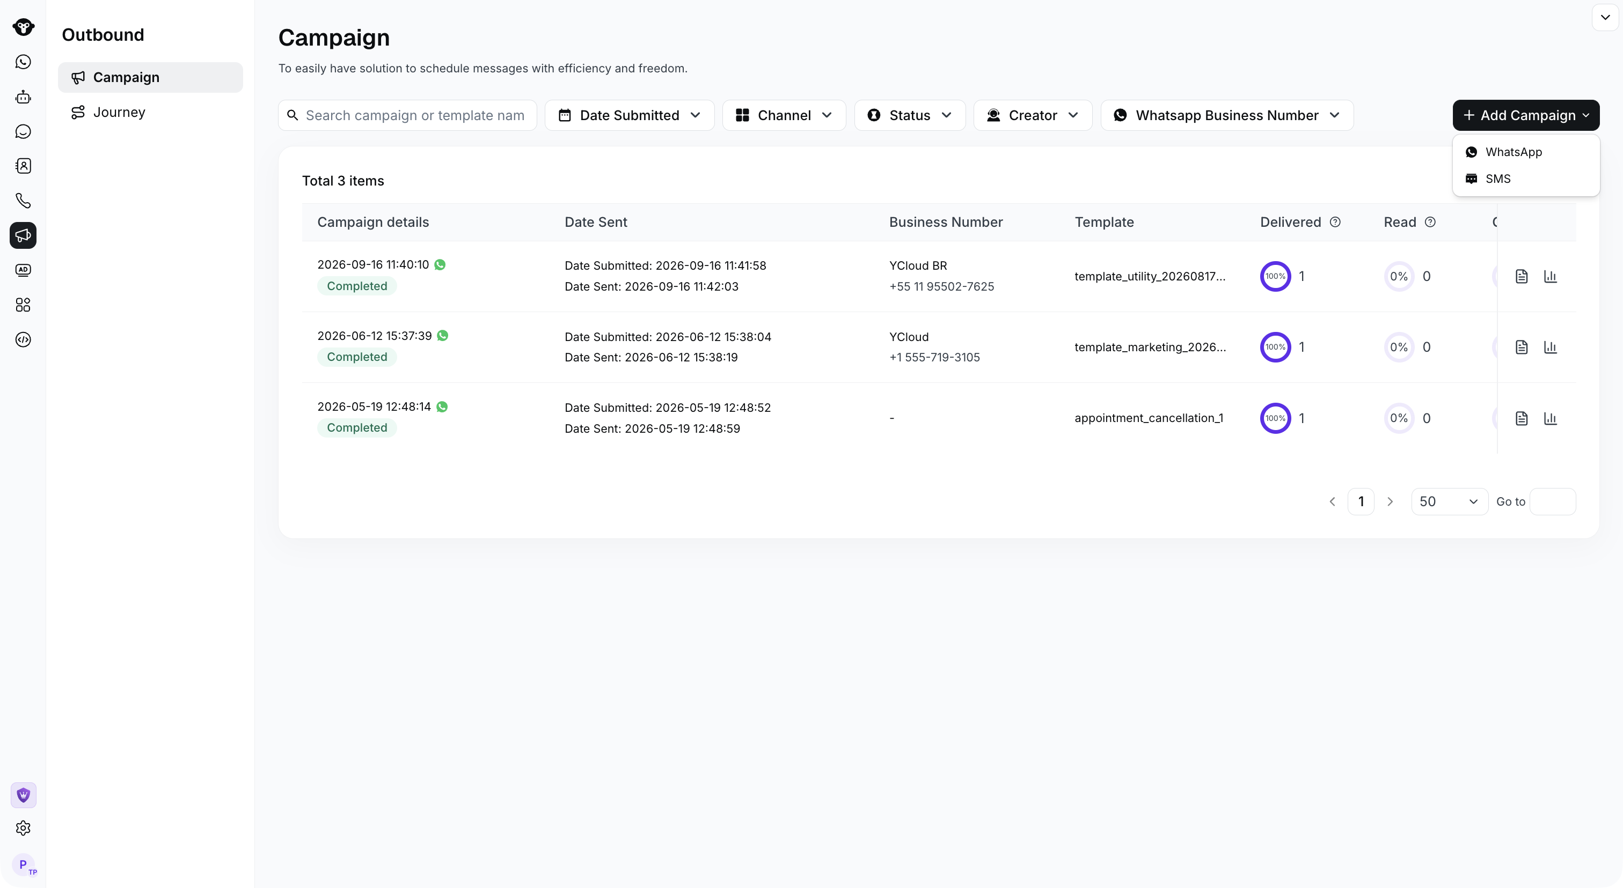Screen dimensions: 1623x888
Task: Open chat bubble inbox icon
Action: tap(23, 131)
